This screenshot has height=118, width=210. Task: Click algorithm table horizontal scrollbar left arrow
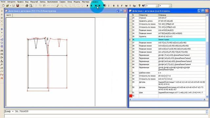pyautogui.click(x=131, y=99)
